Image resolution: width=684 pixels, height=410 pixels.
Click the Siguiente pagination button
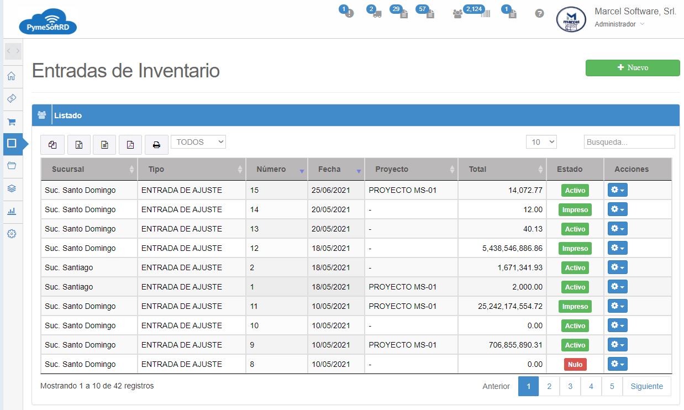[646, 386]
